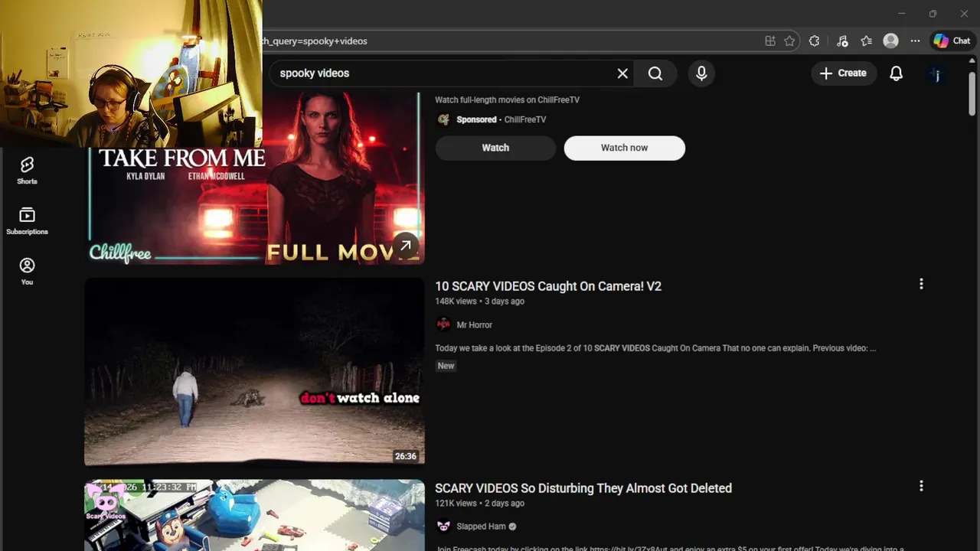Open the YouTube account avatar menu
This screenshot has height=551, width=980.
937,74
